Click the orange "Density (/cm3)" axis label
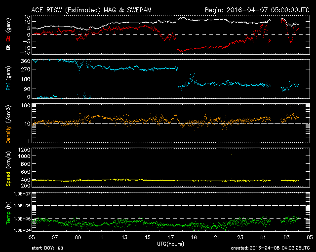The image size is (316, 252). click(8, 124)
